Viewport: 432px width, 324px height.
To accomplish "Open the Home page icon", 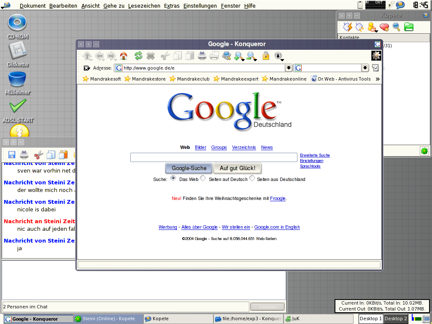I will click(124, 56).
